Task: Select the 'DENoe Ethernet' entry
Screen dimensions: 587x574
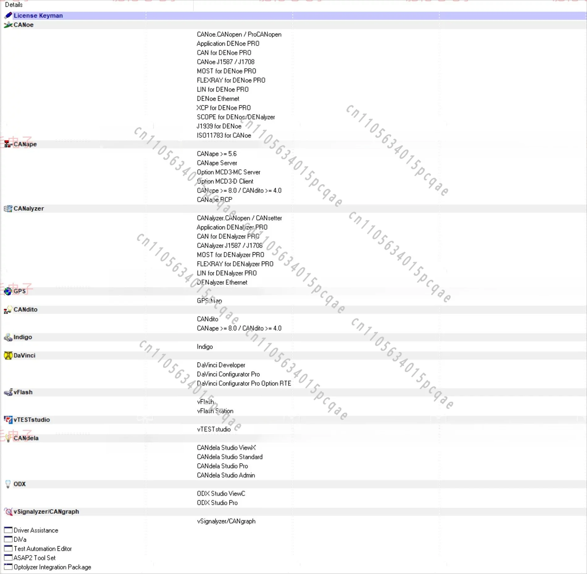Action: pos(218,99)
